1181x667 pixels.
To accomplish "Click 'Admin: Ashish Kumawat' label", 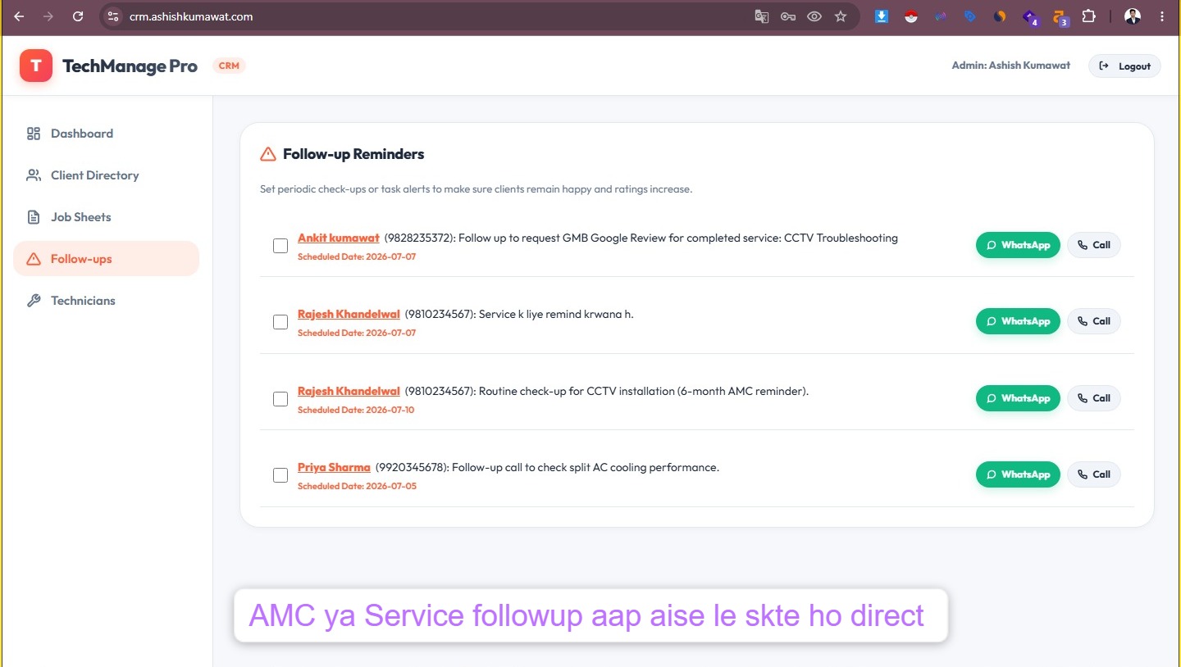I will [x=1010, y=66].
